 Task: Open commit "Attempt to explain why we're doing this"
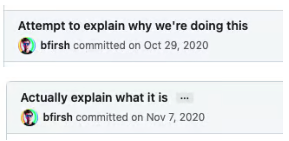133,26
